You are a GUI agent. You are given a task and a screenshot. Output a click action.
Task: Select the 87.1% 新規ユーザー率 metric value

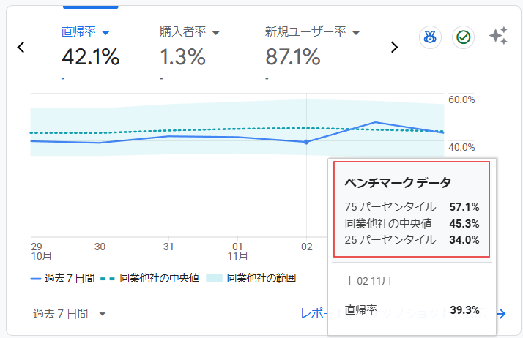click(x=293, y=56)
